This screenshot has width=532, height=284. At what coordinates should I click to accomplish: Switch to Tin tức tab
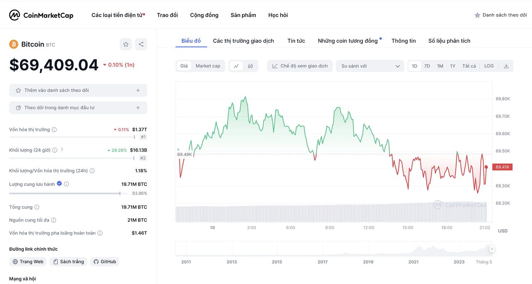296,41
